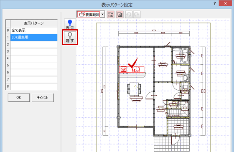The height and width of the screenshot is (152, 234).
Task: Click the redo arrow icon
Action: point(137,15)
